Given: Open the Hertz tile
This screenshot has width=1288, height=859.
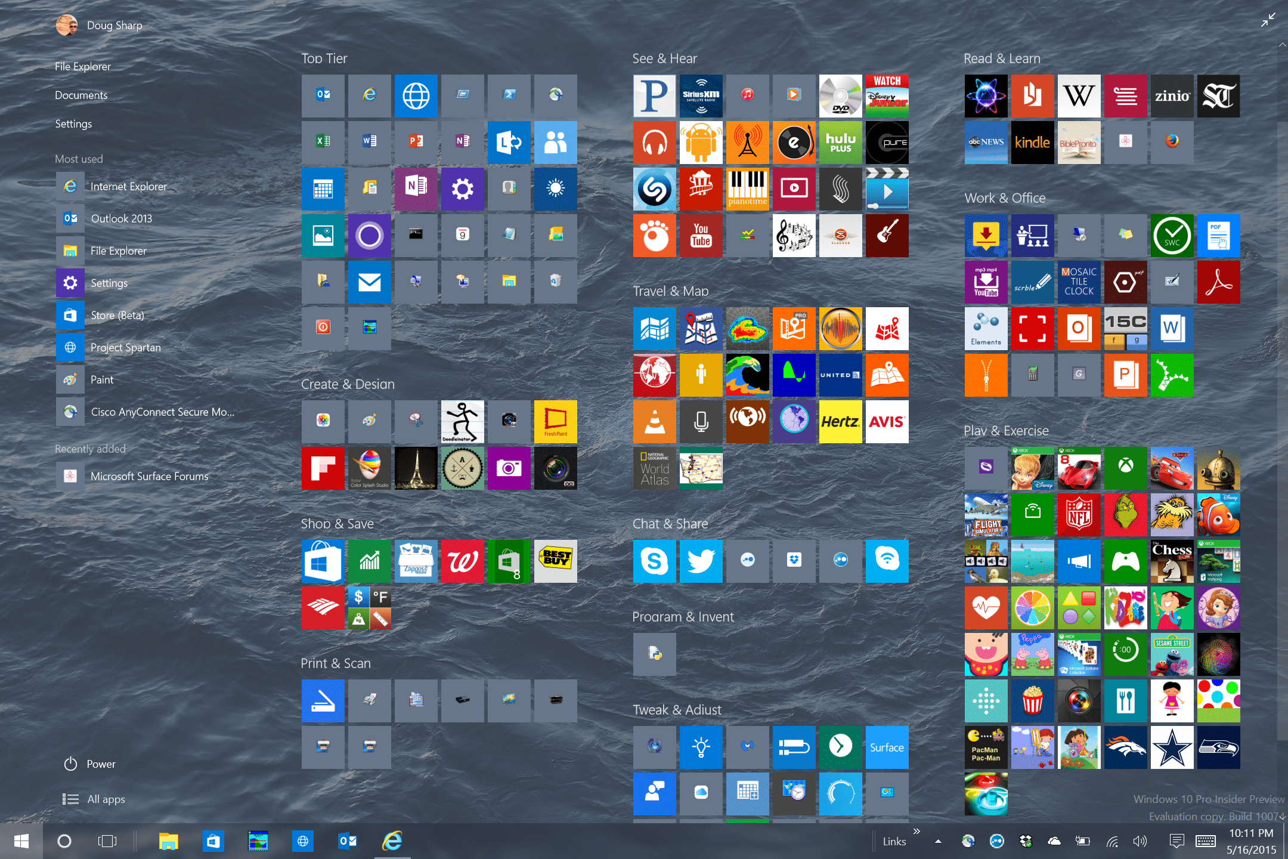Looking at the screenshot, I should point(840,422).
